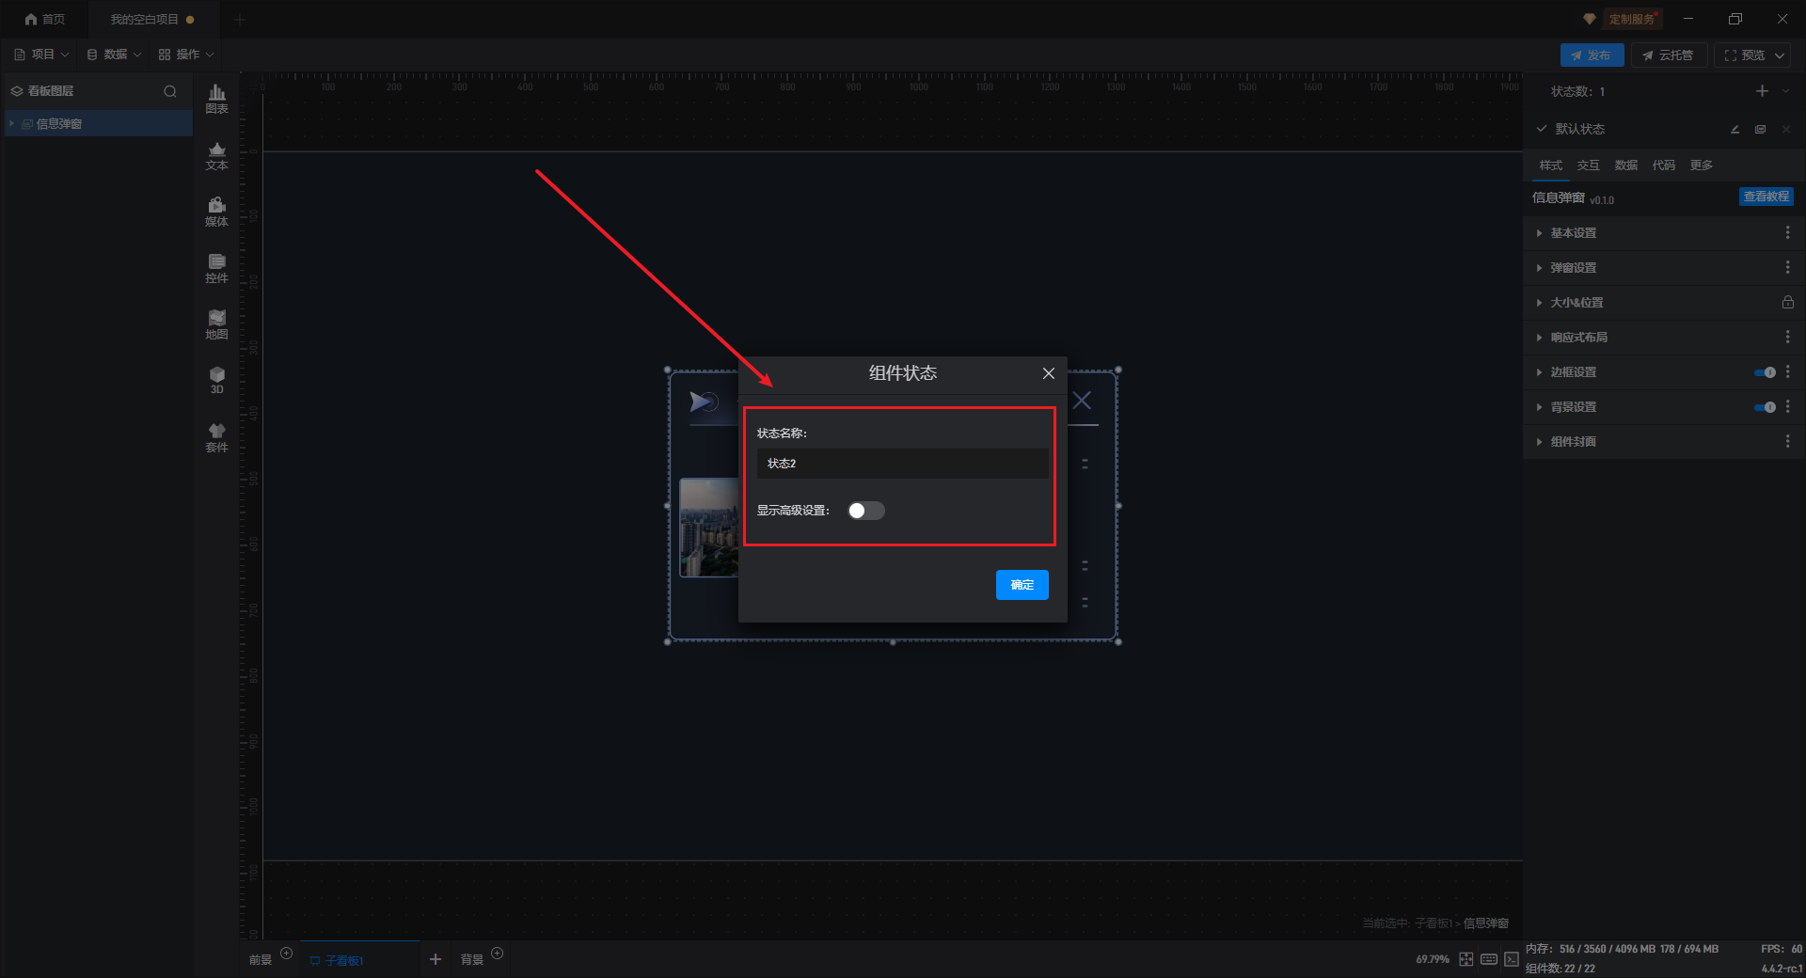
Task: Switch to the 交互 tab
Action: point(1588,166)
